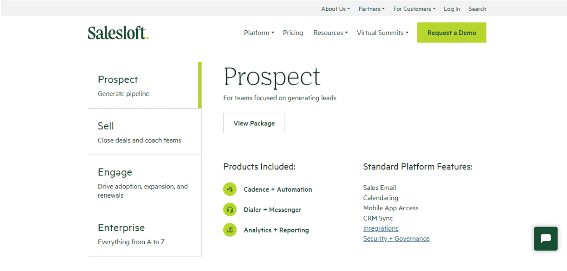
Task: Open the Virtual Summits dropdown menu
Action: (382, 33)
